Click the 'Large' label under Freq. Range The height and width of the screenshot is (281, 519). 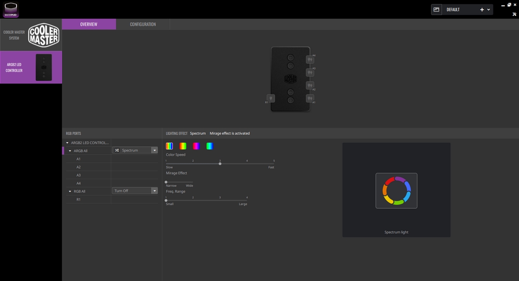pos(243,204)
